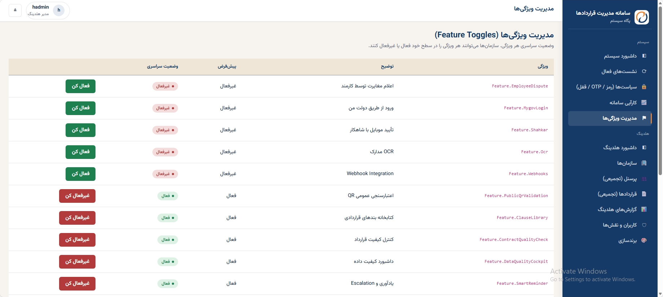Click the پیش‌فرض column header
Screen dimensions: 663x297
pyautogui.click(x=227, y=67)
